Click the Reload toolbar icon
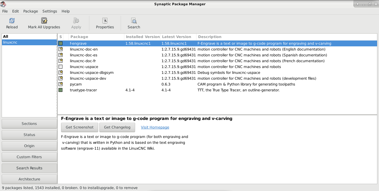379x191 pixels. click(x=12, y=21)
